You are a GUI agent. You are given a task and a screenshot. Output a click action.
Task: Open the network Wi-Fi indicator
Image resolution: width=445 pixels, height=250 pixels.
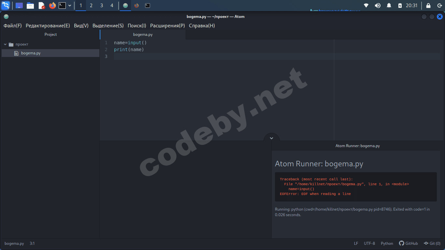point(366,6)
